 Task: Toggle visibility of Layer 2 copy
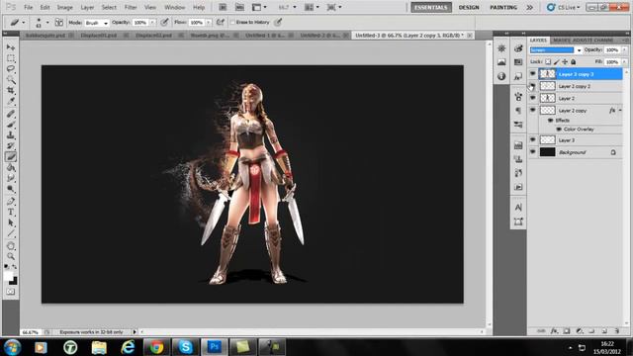(x=532, y=110)
